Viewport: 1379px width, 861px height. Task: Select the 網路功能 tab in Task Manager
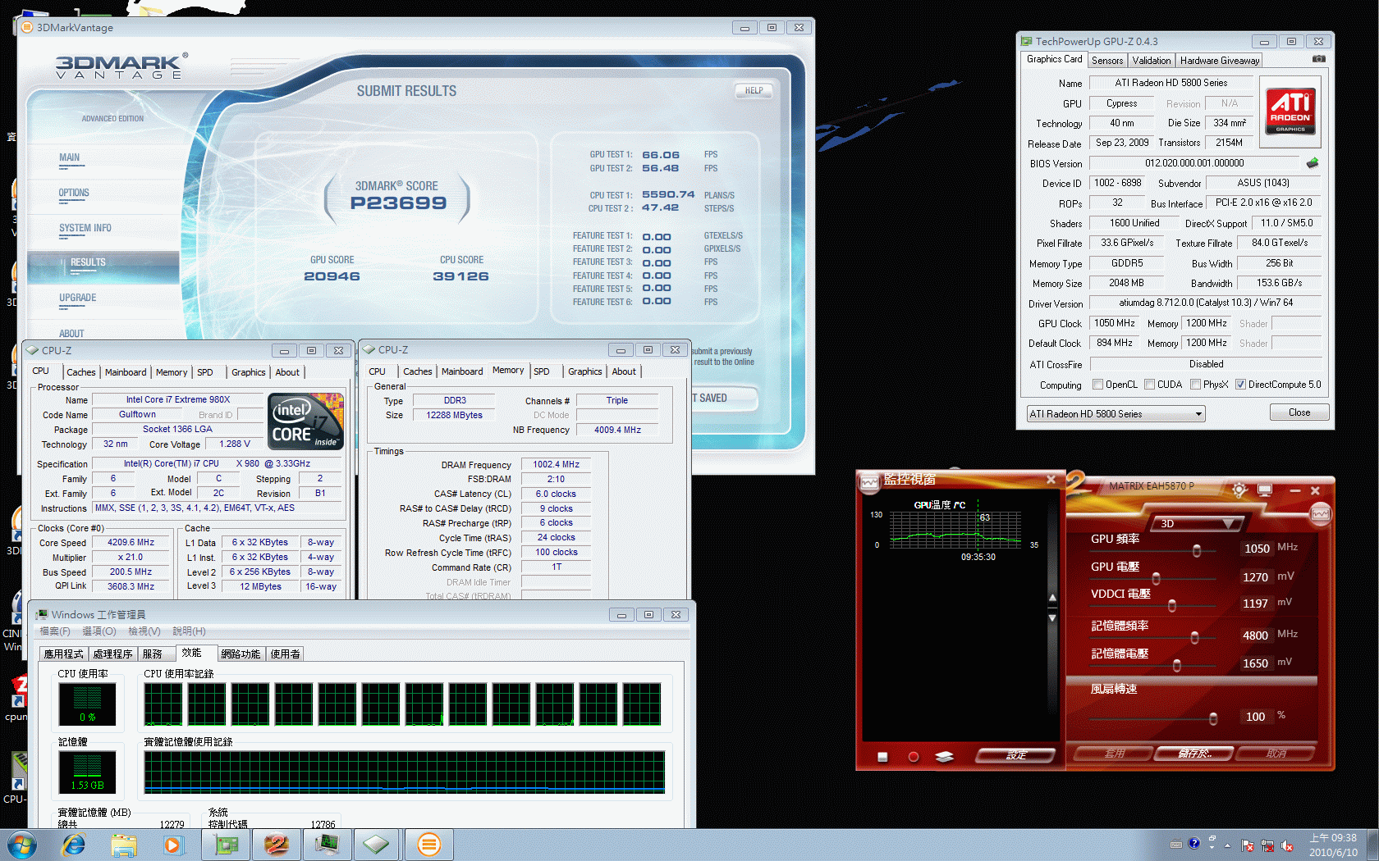241,654
